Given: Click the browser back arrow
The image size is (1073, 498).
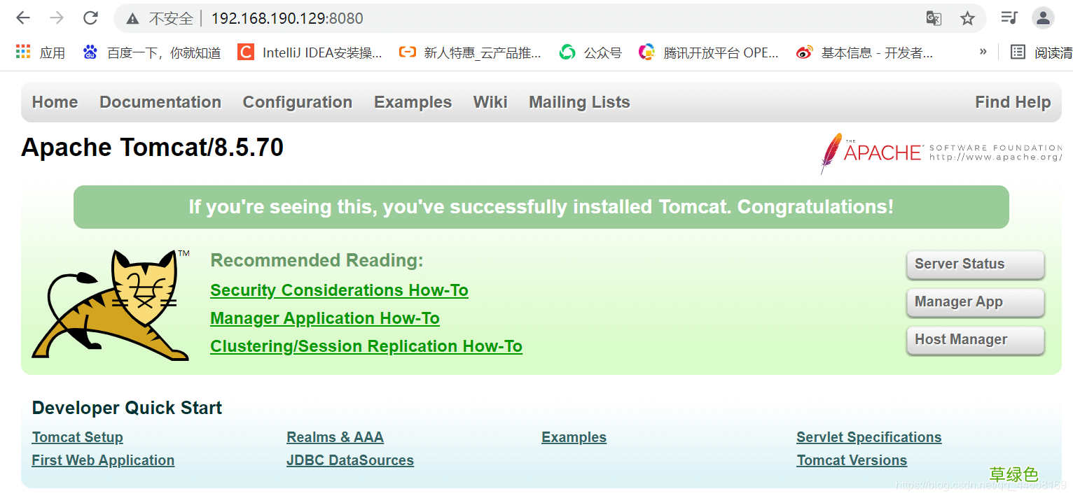Looking at the screenshot, I should [x=23, y=18].
